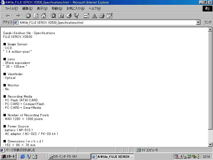This screenshot has width=213, height=160.
Task: Open the volume speaker tray icon
Action: click(198, 157)
